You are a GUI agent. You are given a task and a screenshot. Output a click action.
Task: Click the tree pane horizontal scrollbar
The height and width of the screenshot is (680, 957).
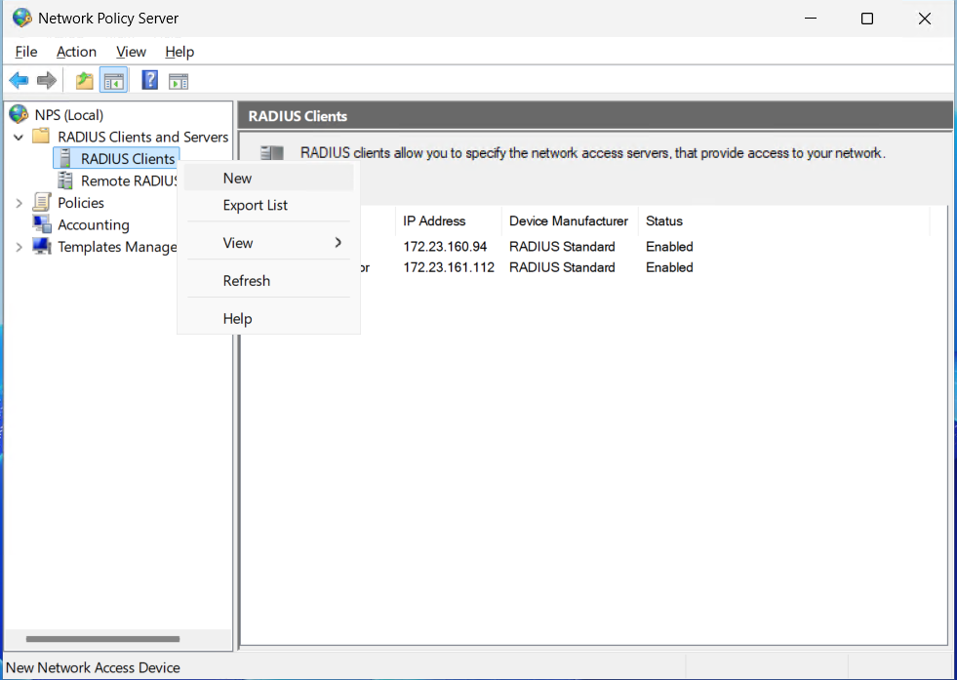(102, 639)
